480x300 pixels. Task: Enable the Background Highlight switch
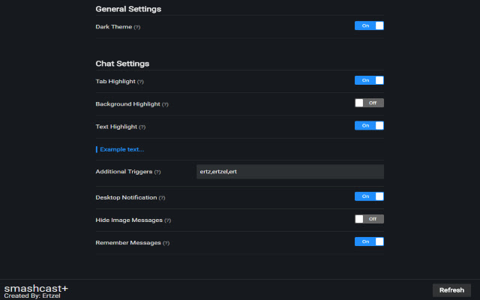tap(369, 103)
